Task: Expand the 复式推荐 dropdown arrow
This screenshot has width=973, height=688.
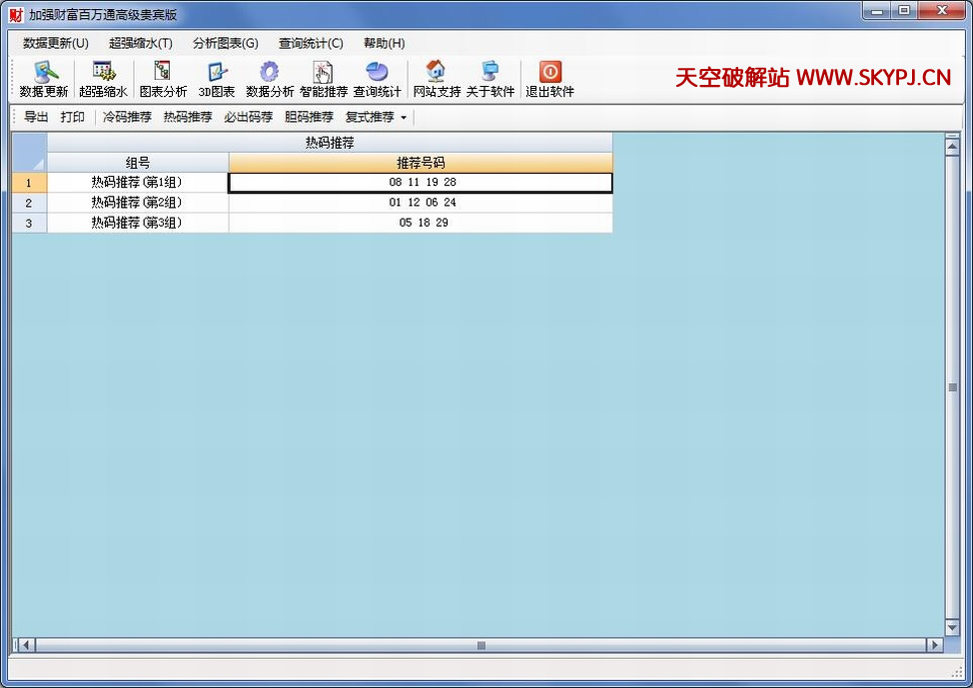Action: pyautogui.click(x=404, y=118)
